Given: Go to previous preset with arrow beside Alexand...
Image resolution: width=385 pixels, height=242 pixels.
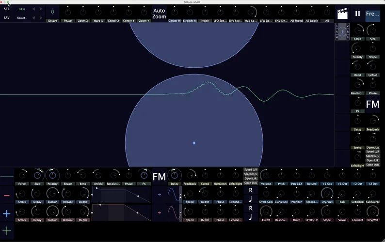Looking at the screenshot, I should (x=33, y=17).
